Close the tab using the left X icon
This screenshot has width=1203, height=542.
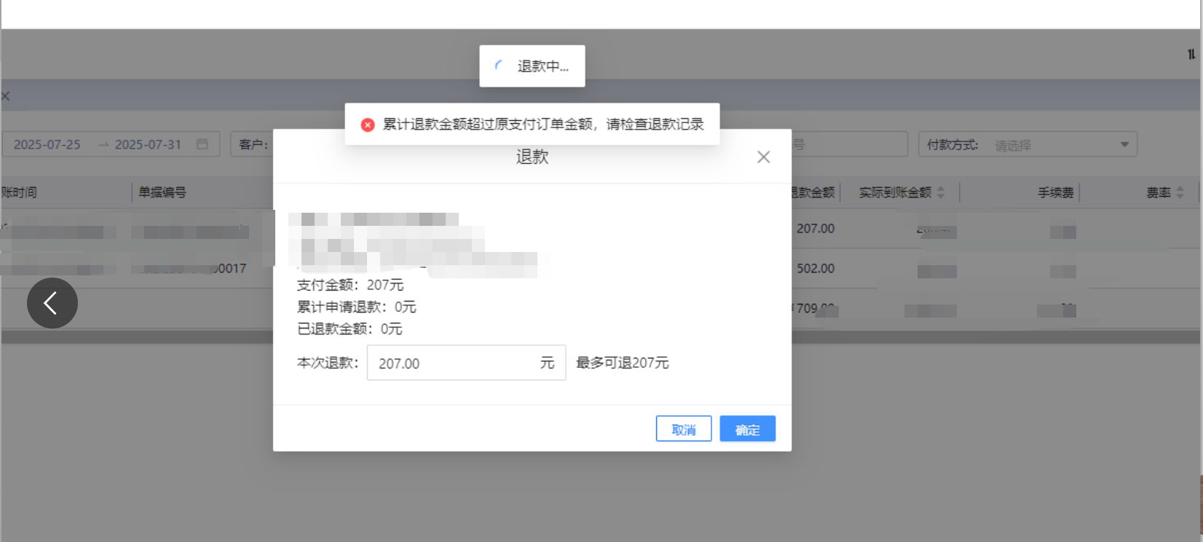coord(6,96)
